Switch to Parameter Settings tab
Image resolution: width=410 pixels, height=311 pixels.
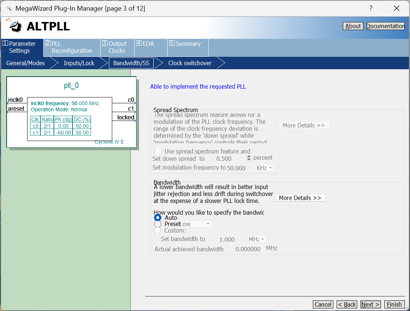[22, 47]
